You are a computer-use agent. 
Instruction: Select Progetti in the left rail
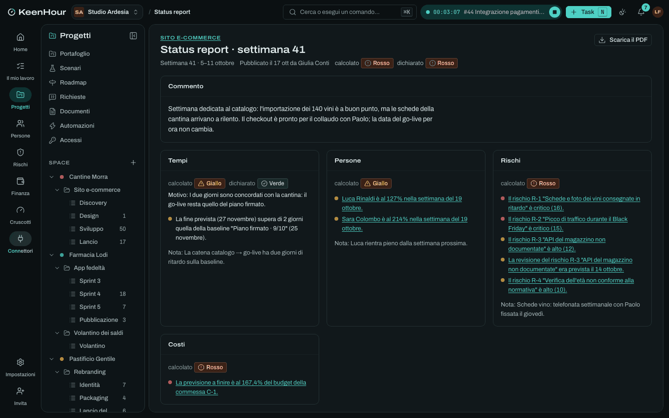pos(20,100)
